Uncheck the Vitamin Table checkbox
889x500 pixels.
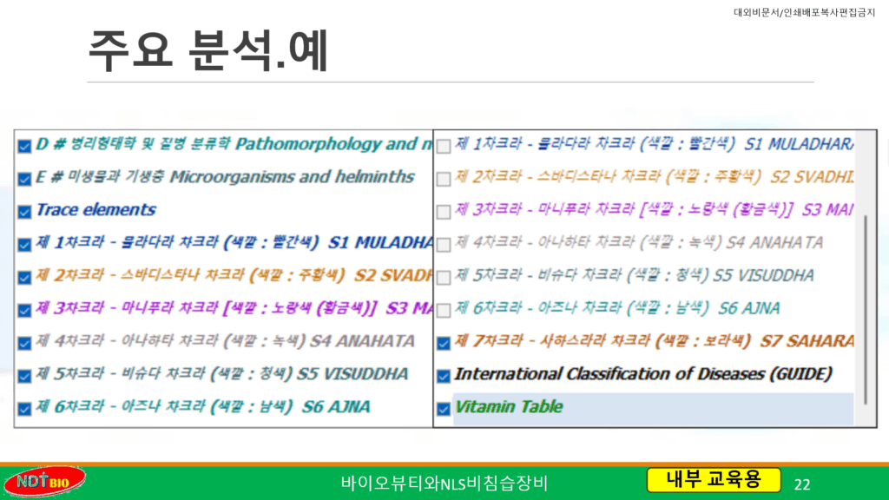point(444,408)
